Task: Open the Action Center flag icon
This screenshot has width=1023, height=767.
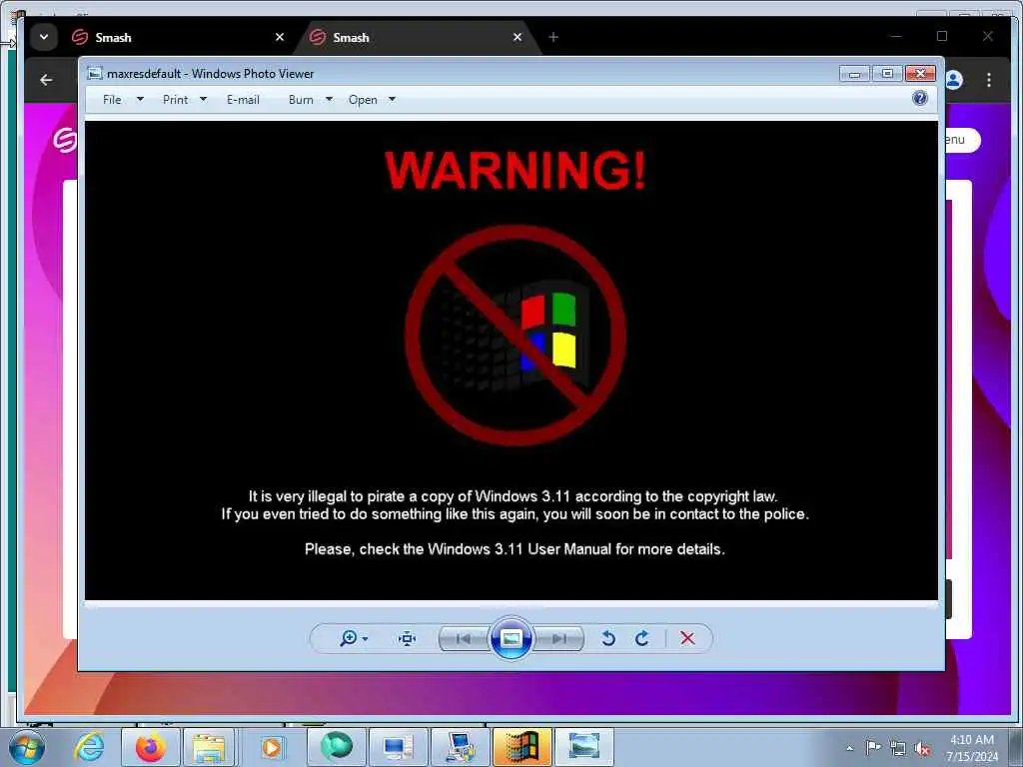Action: pyautogui.click(x=873, y=748)
